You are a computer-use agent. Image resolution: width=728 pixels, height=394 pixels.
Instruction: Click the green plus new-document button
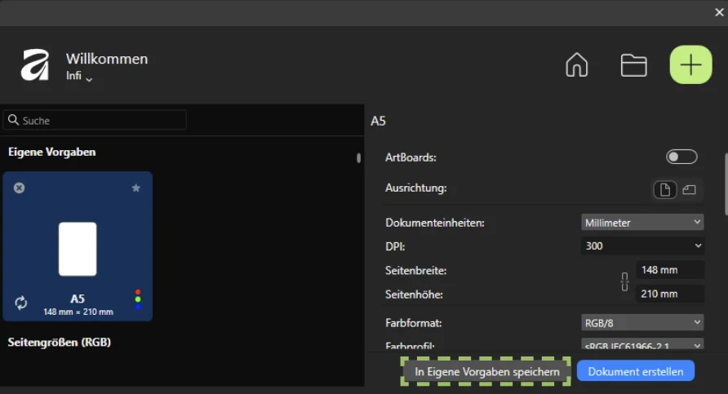(x=690, y=64)
